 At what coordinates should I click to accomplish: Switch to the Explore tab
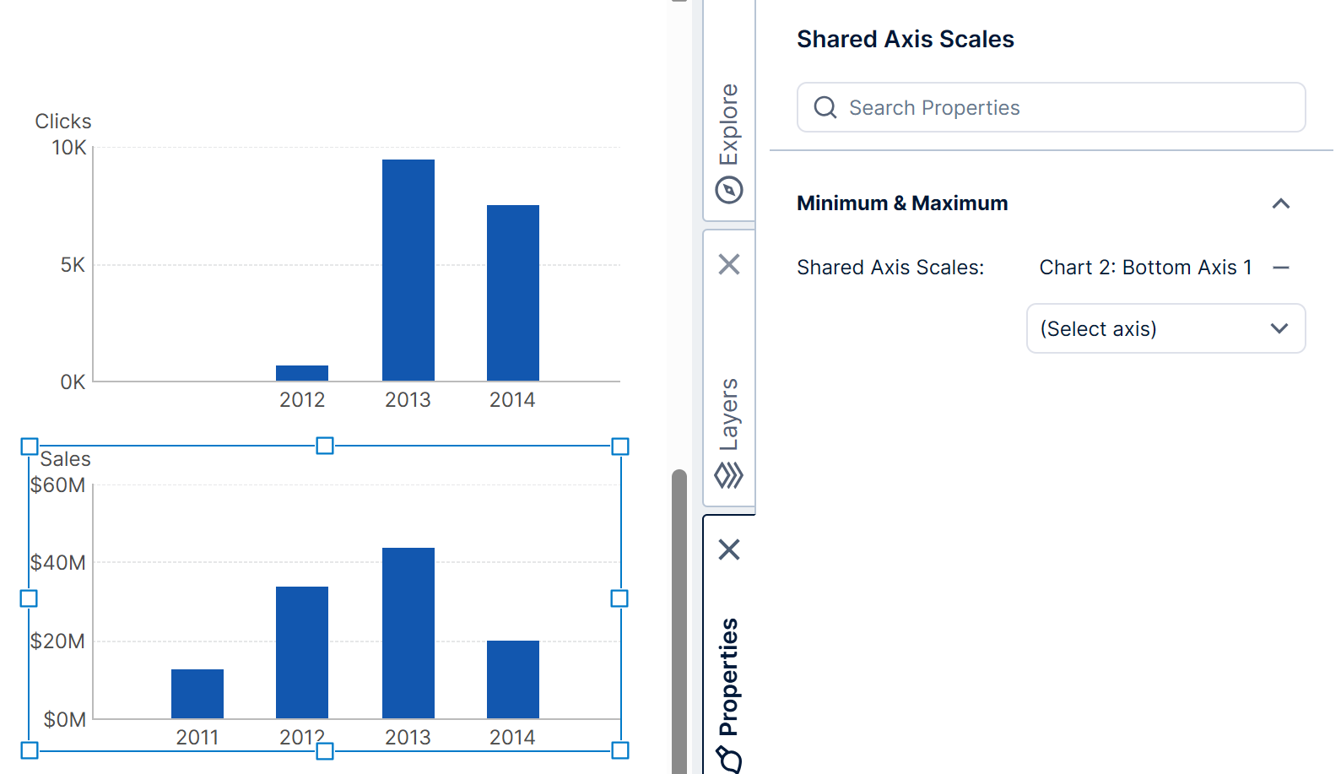coord(729,124)
